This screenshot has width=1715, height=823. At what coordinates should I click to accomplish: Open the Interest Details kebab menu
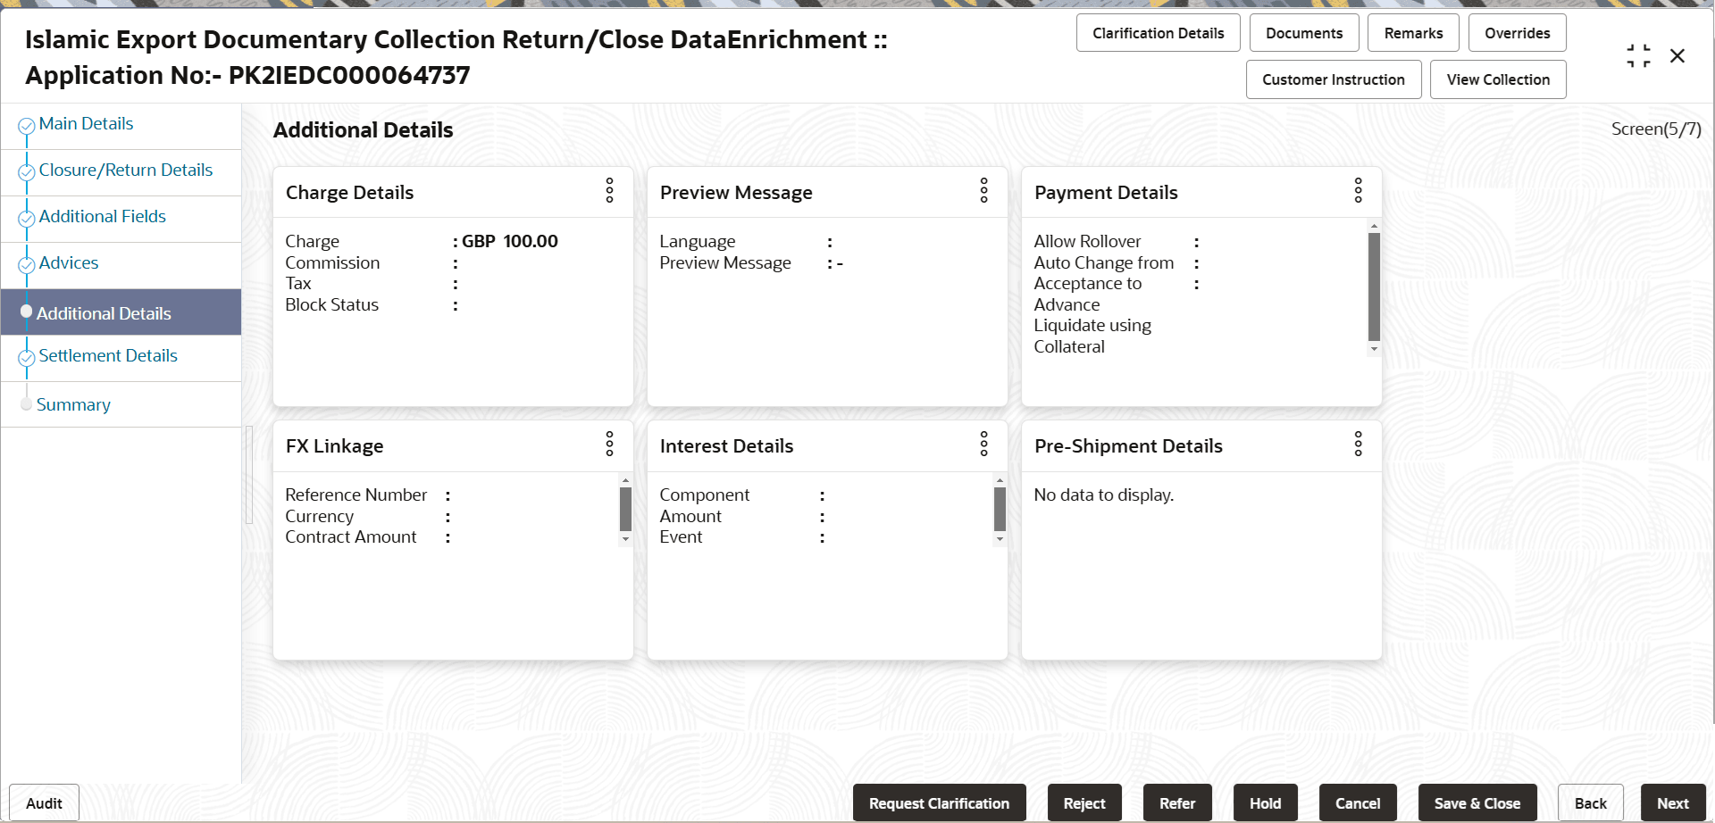click(x=983, y=445)
